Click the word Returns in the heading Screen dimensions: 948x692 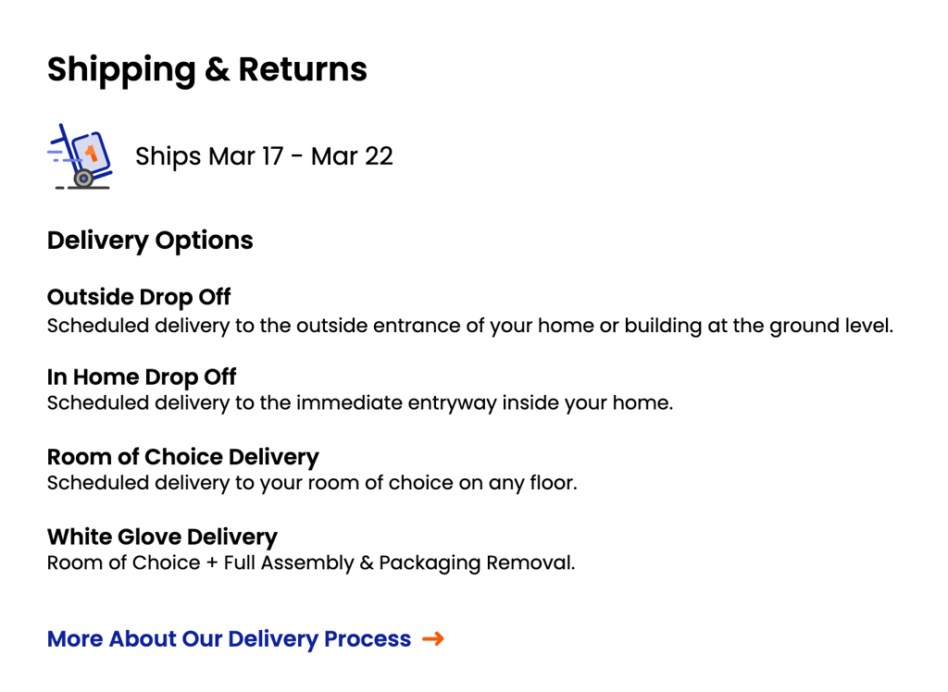point(303,68)
